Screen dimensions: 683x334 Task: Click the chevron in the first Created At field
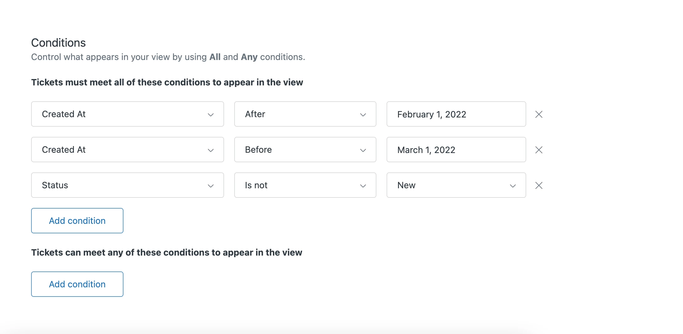pyautogui.click(x=211, y=115)
